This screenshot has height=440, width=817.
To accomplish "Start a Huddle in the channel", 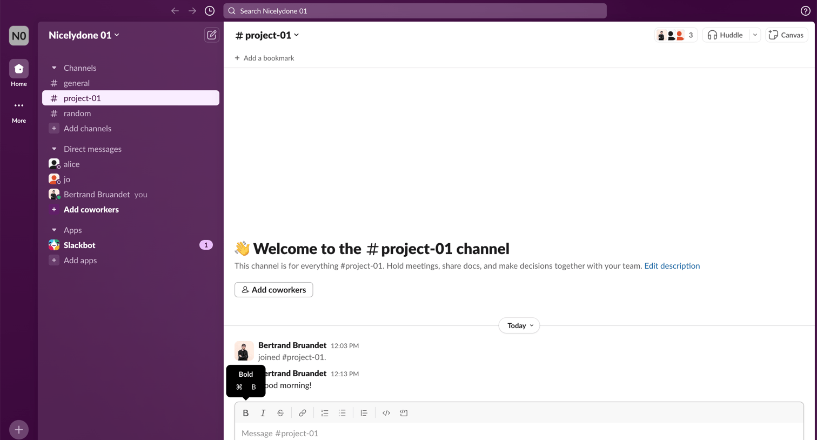I will 725,35.
